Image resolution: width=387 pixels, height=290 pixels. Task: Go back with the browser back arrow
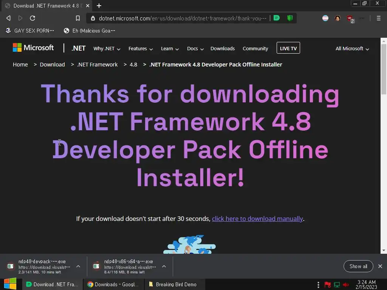8,18
